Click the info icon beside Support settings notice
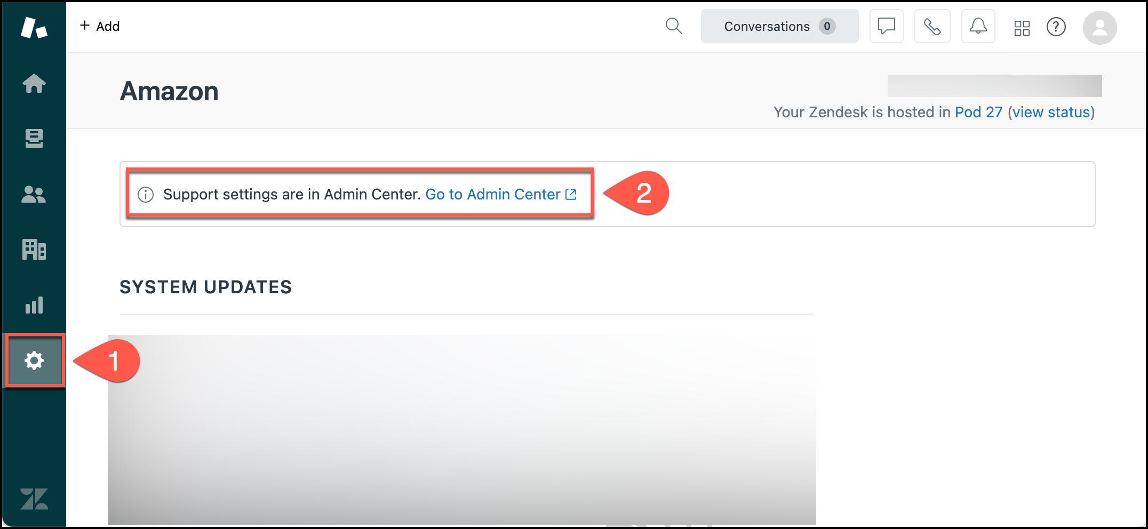The width and height of the screenshot is (1148, 529). pyautogui.click(x=145, y=194)
